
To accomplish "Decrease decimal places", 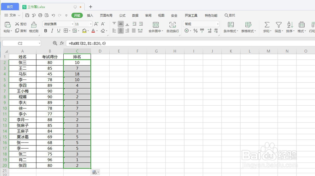I will (x=216, y=31).
